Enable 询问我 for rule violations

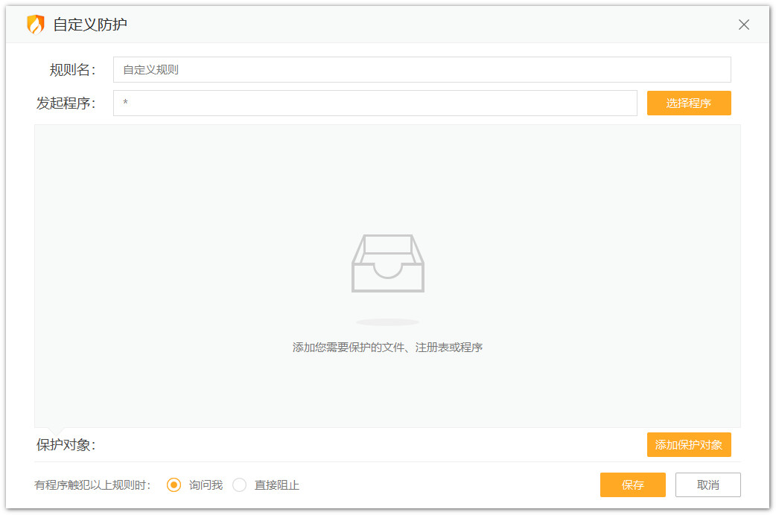tap(174, 484)
